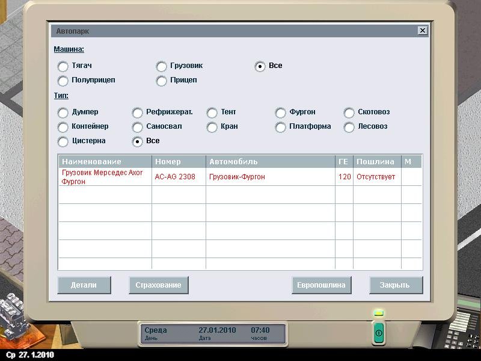Select the Скотовоз type option

(349, 113)
